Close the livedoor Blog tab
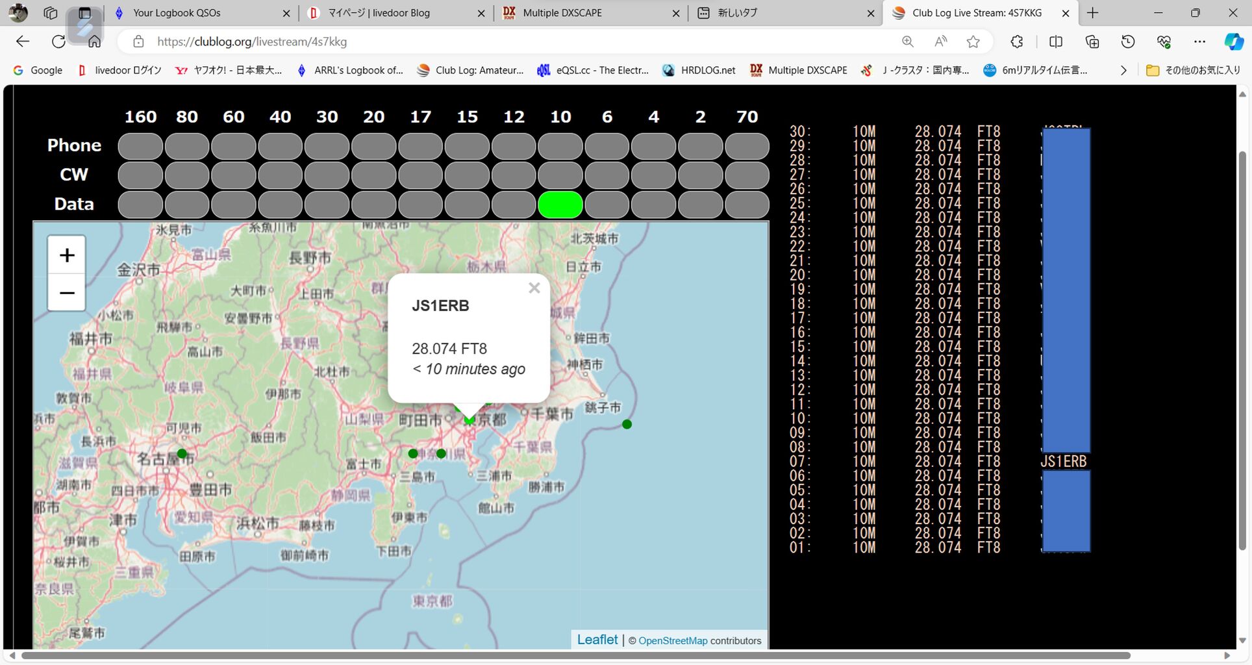The width and height of the screenshot is (1252, 665). 481,13
